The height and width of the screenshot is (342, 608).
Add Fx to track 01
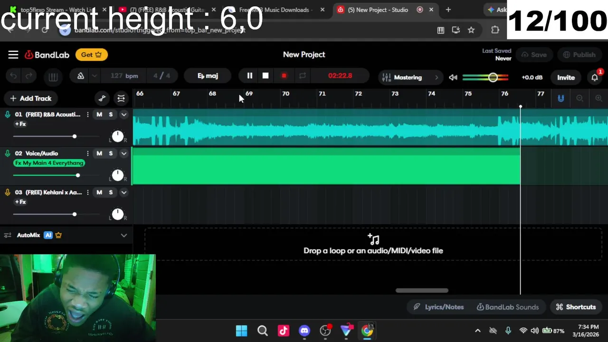[x=20, y=124]
